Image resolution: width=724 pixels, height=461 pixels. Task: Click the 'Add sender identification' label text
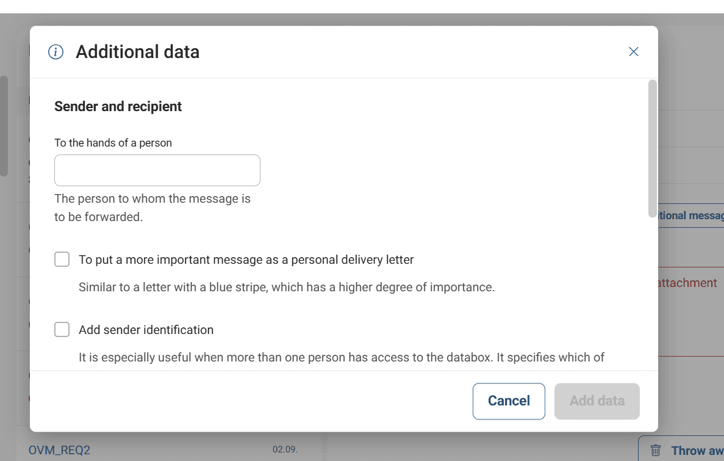coord(146,330)
